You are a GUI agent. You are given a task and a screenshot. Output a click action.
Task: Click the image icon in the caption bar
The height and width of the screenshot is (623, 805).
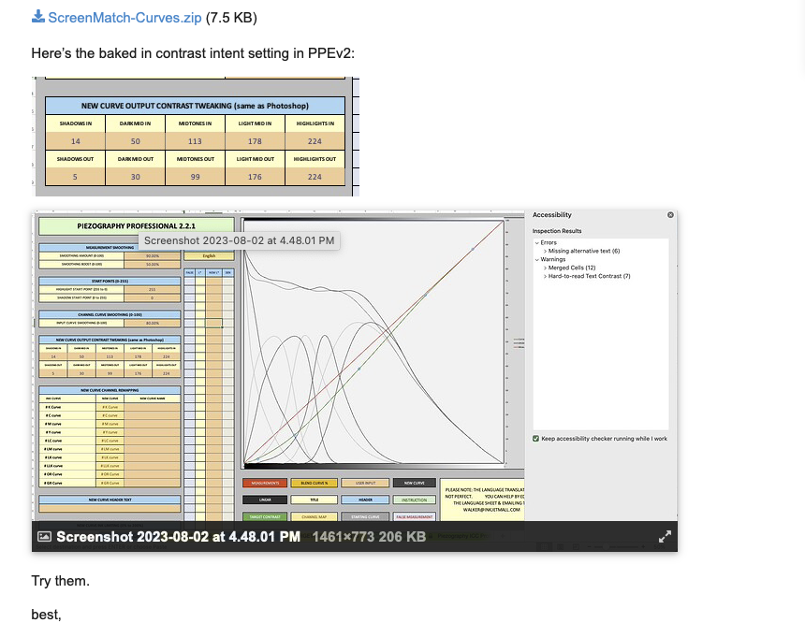[x=44, y=537]
